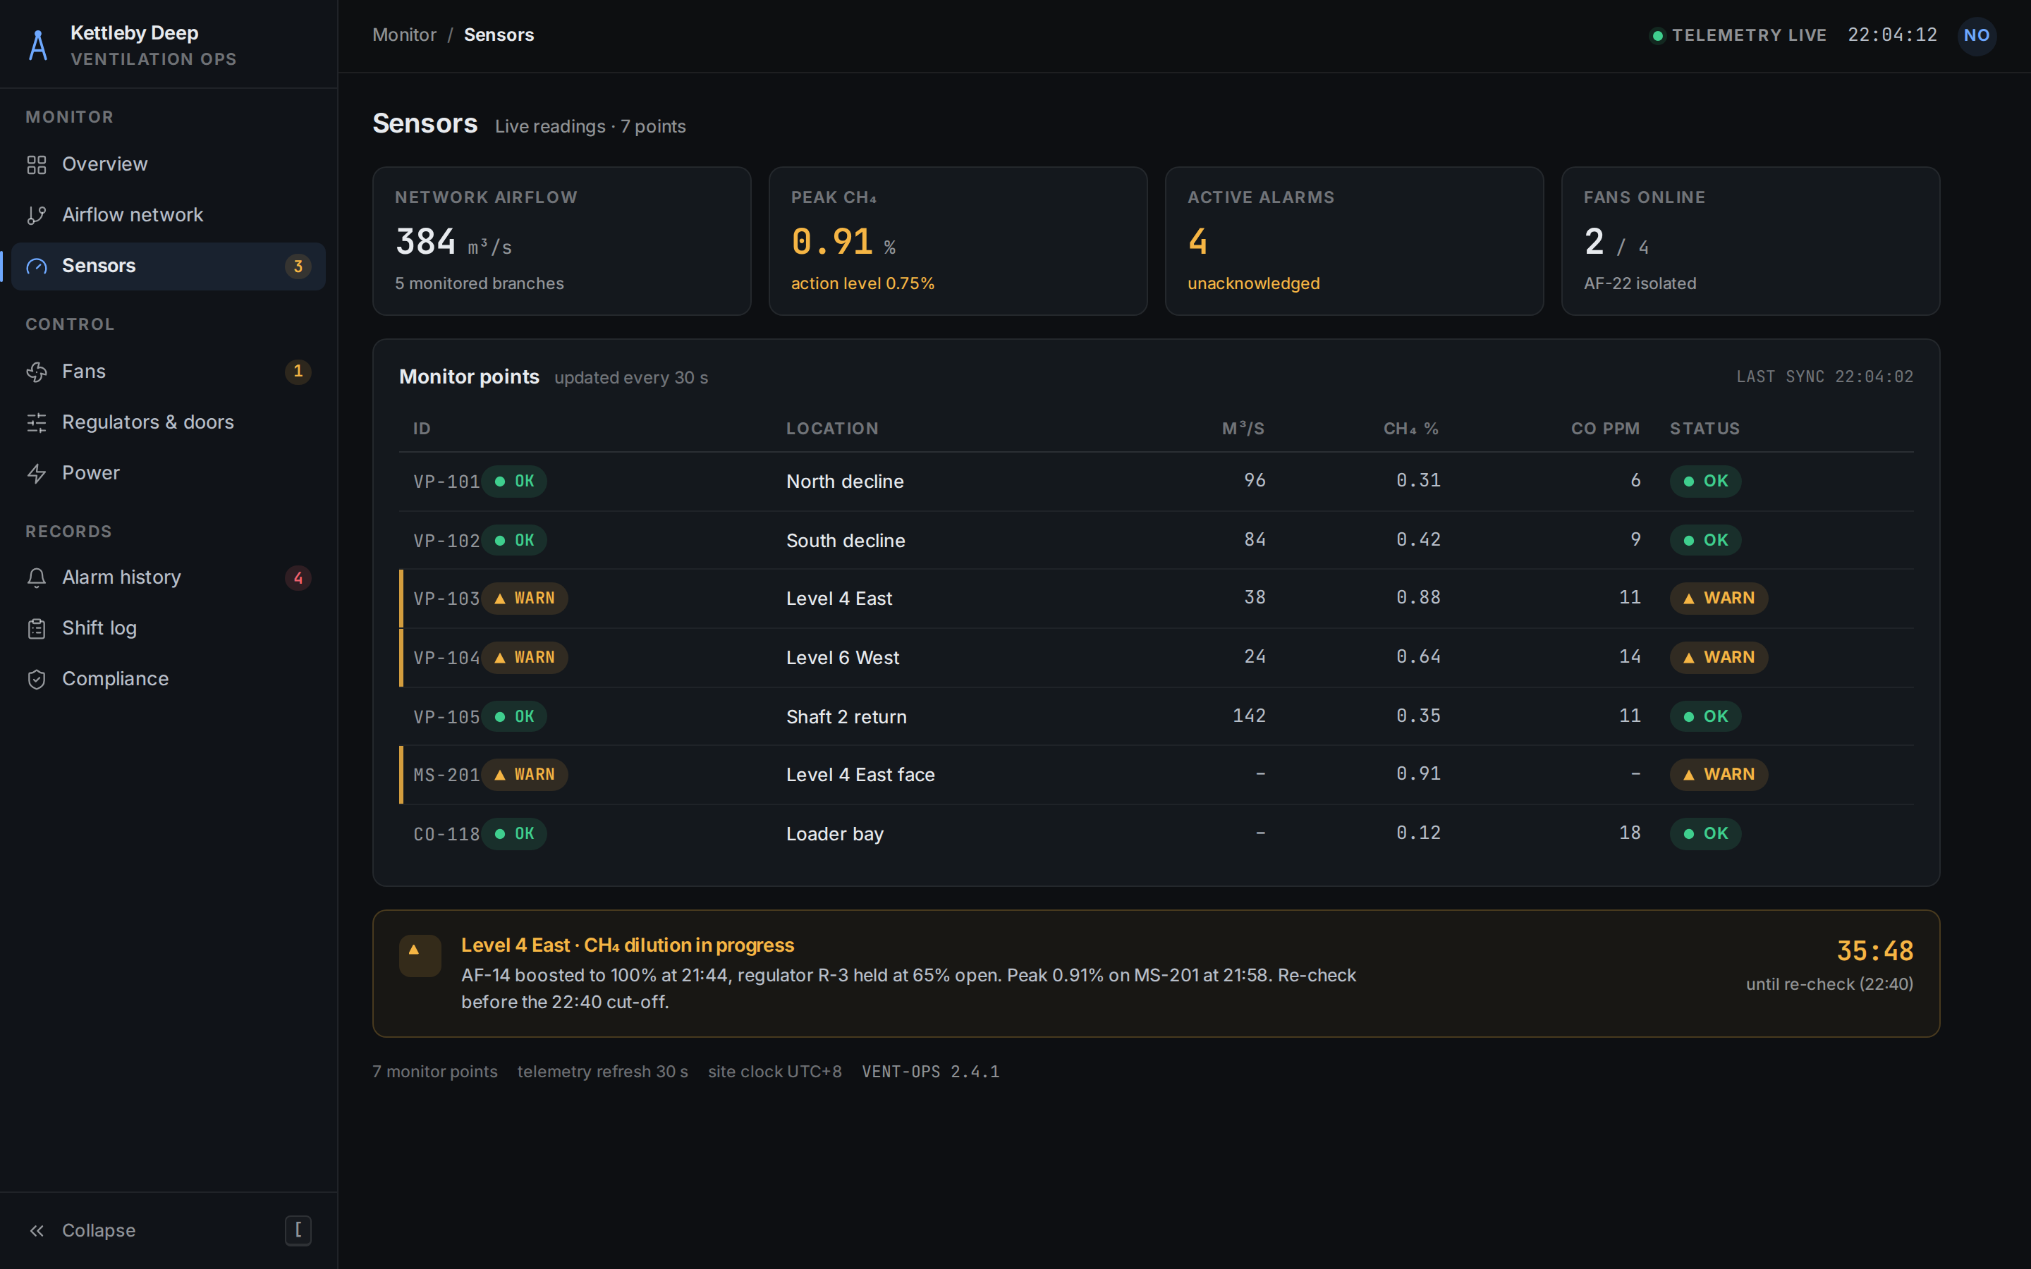Click the Shaft 2 return row

[1157, 717]
